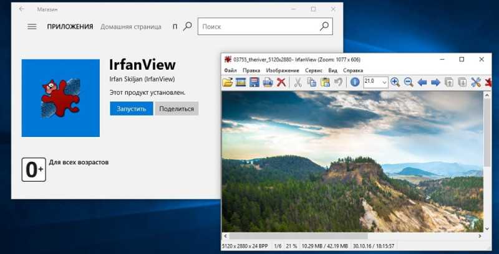The image size is (499, 254).
Task: Go to Домашняя страница in the Store
Action: click(131, 27)
